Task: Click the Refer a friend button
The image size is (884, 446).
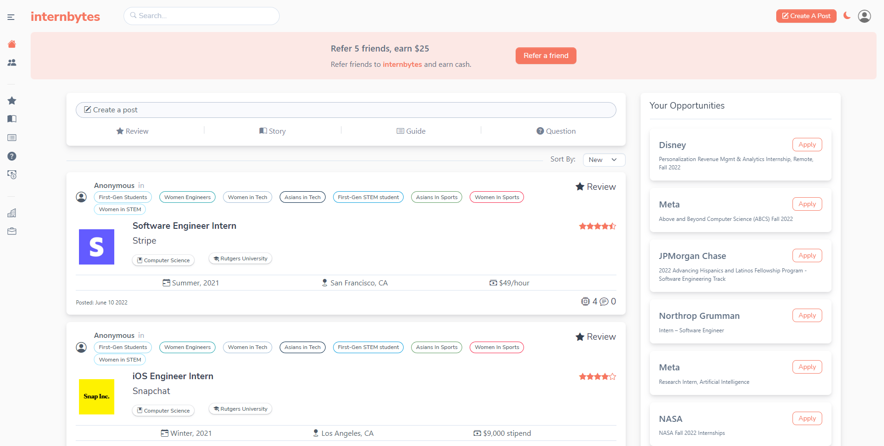Action: [x=546, y=56]
